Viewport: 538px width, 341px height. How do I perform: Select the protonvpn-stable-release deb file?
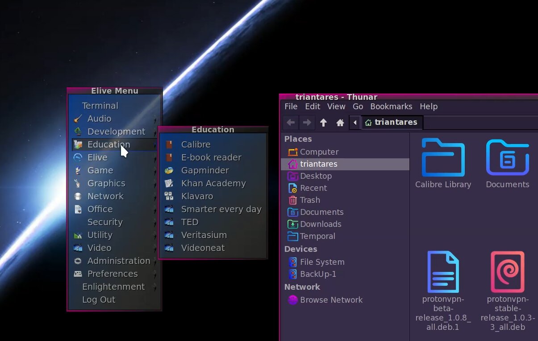click(x=507, y=290)
